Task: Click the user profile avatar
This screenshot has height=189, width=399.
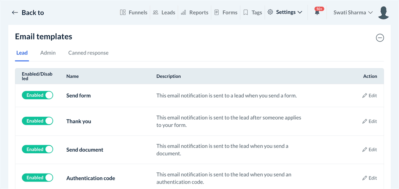Action: pos(384,12)
